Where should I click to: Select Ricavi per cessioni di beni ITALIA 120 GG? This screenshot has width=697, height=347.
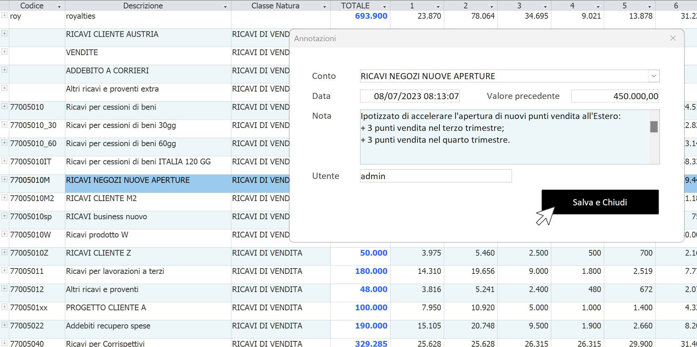click(x=148, y=165)
